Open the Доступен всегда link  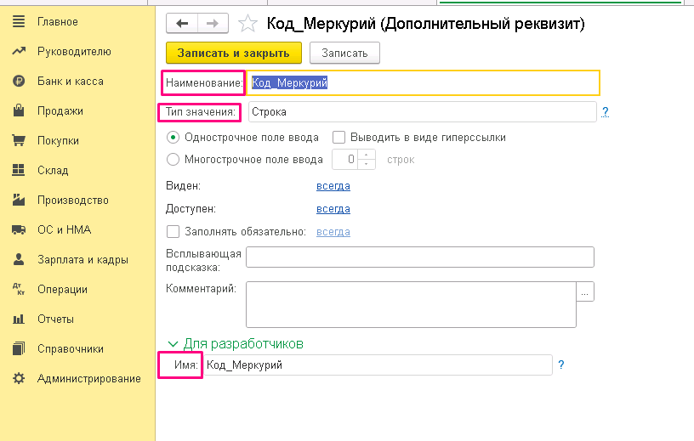333,209
